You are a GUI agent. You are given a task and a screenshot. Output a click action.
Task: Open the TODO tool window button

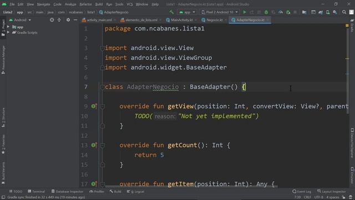click(16, 191)
